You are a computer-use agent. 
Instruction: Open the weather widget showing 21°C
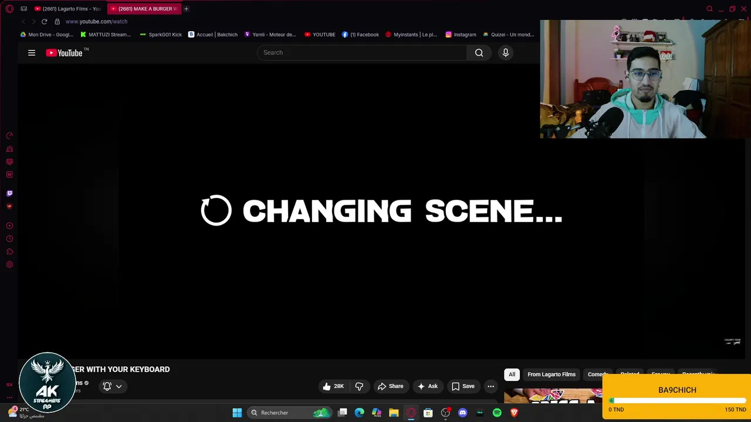26,413
